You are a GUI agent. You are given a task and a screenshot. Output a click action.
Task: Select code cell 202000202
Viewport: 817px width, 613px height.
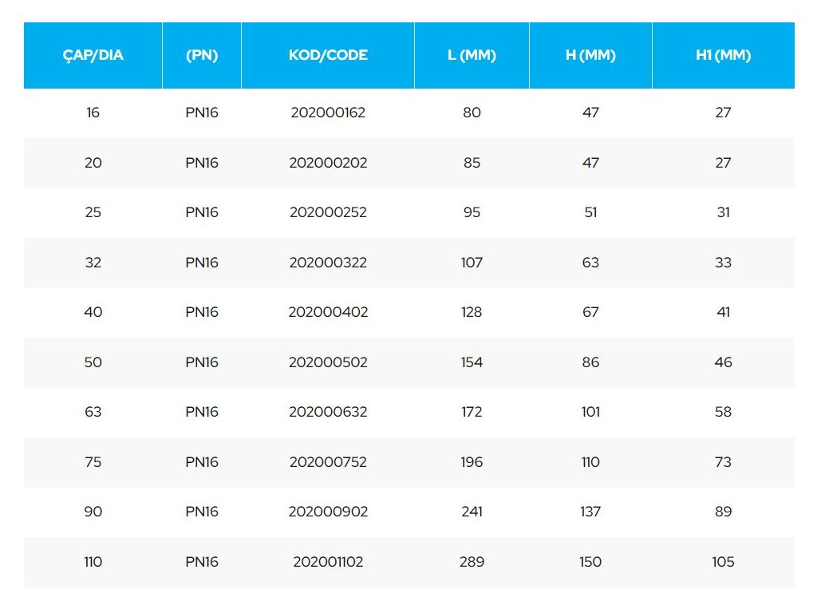[328, 163]
